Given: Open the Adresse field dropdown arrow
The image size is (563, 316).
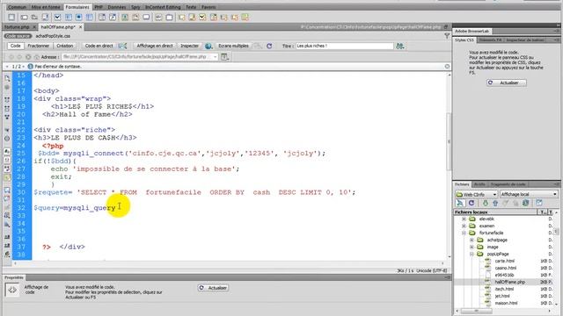Looking at the screenshot, I should tap(215, 56).
